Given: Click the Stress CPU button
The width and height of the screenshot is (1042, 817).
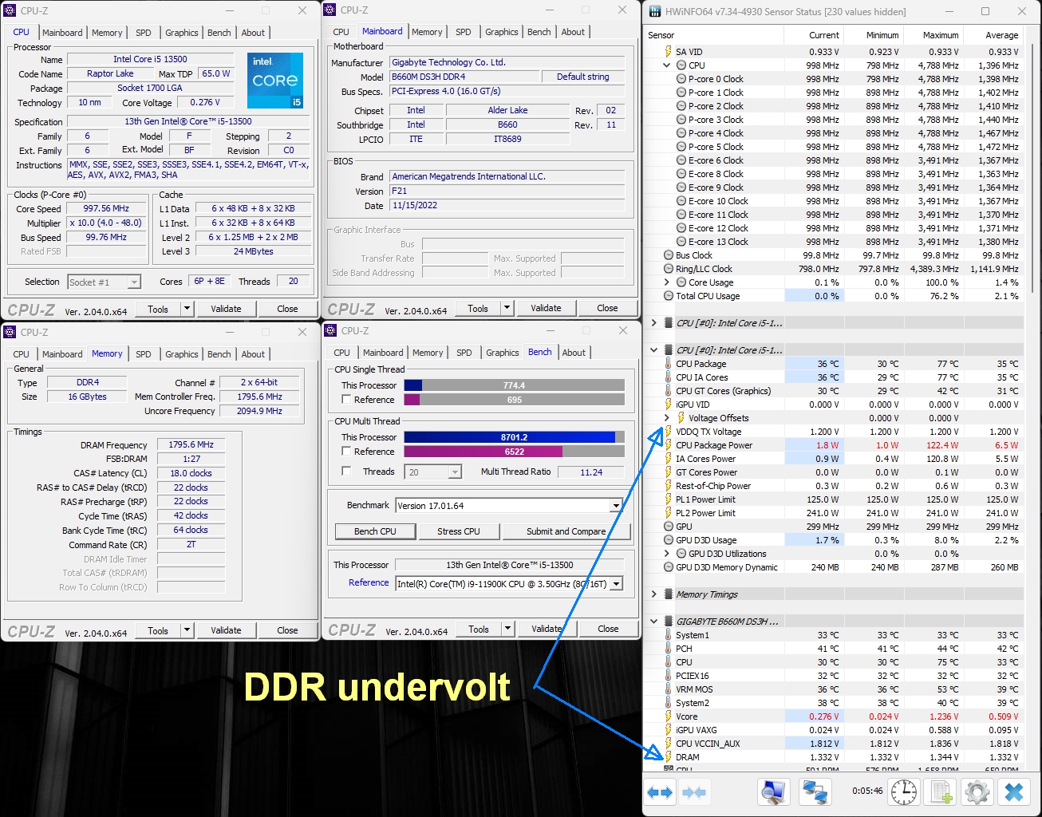Looking at the screenshot, I should tap(459, 531).
